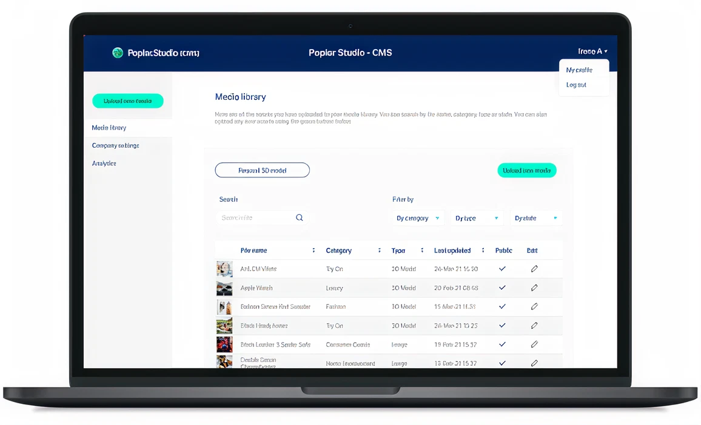Open the By type filter dropdown
This screenshot has height=425, width=701.
point(477,219)
